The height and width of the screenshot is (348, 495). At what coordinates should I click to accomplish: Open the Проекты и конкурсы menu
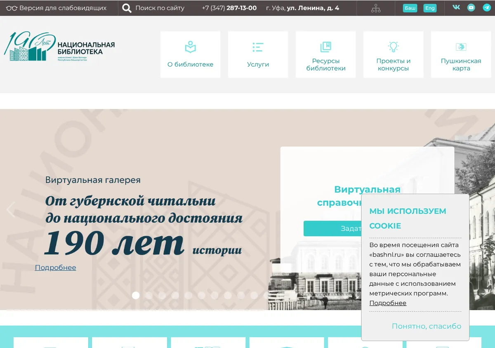393,54
